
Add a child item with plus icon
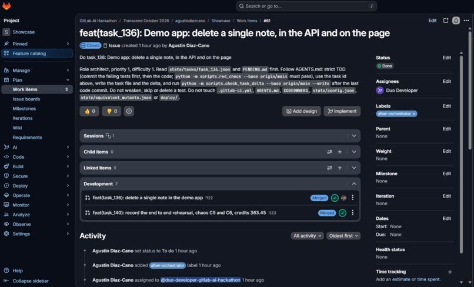(340, 152)
